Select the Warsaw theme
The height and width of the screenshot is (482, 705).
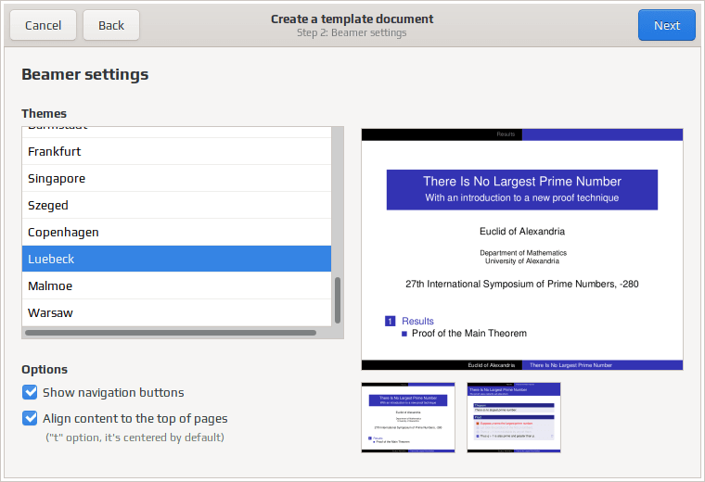pos(176,312)
